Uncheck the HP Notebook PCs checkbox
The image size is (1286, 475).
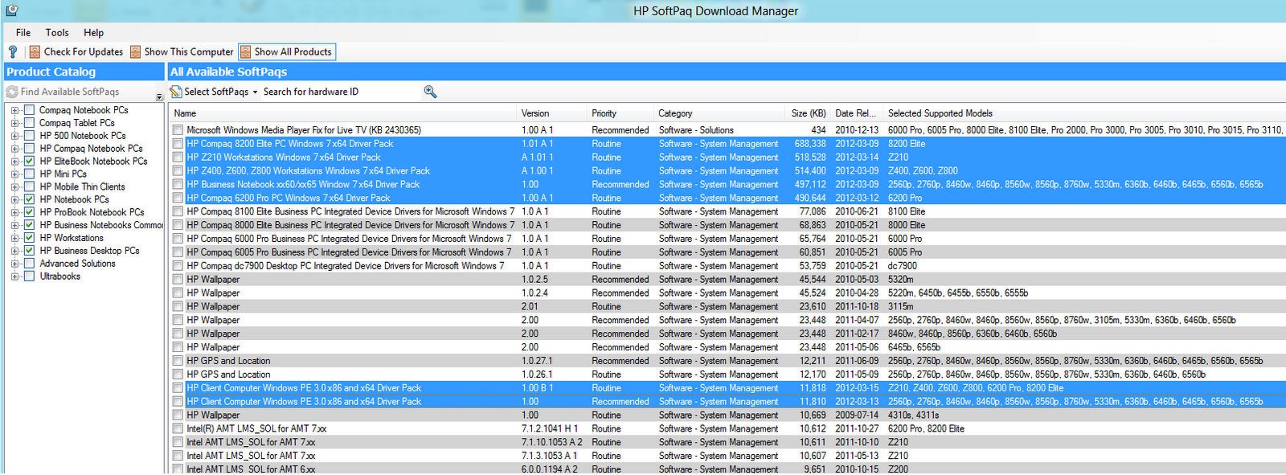click(29, 199)
